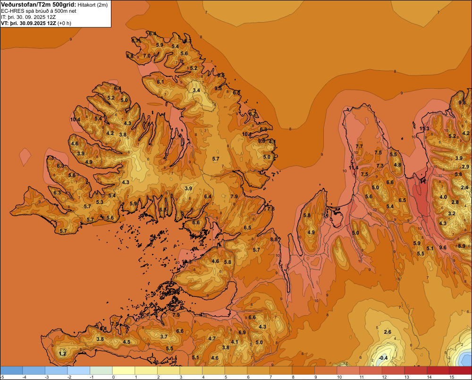This screenshot has height=380, width=472.
Task: Click the legend swatch between -2 and -1
Action: click(79, 371)
